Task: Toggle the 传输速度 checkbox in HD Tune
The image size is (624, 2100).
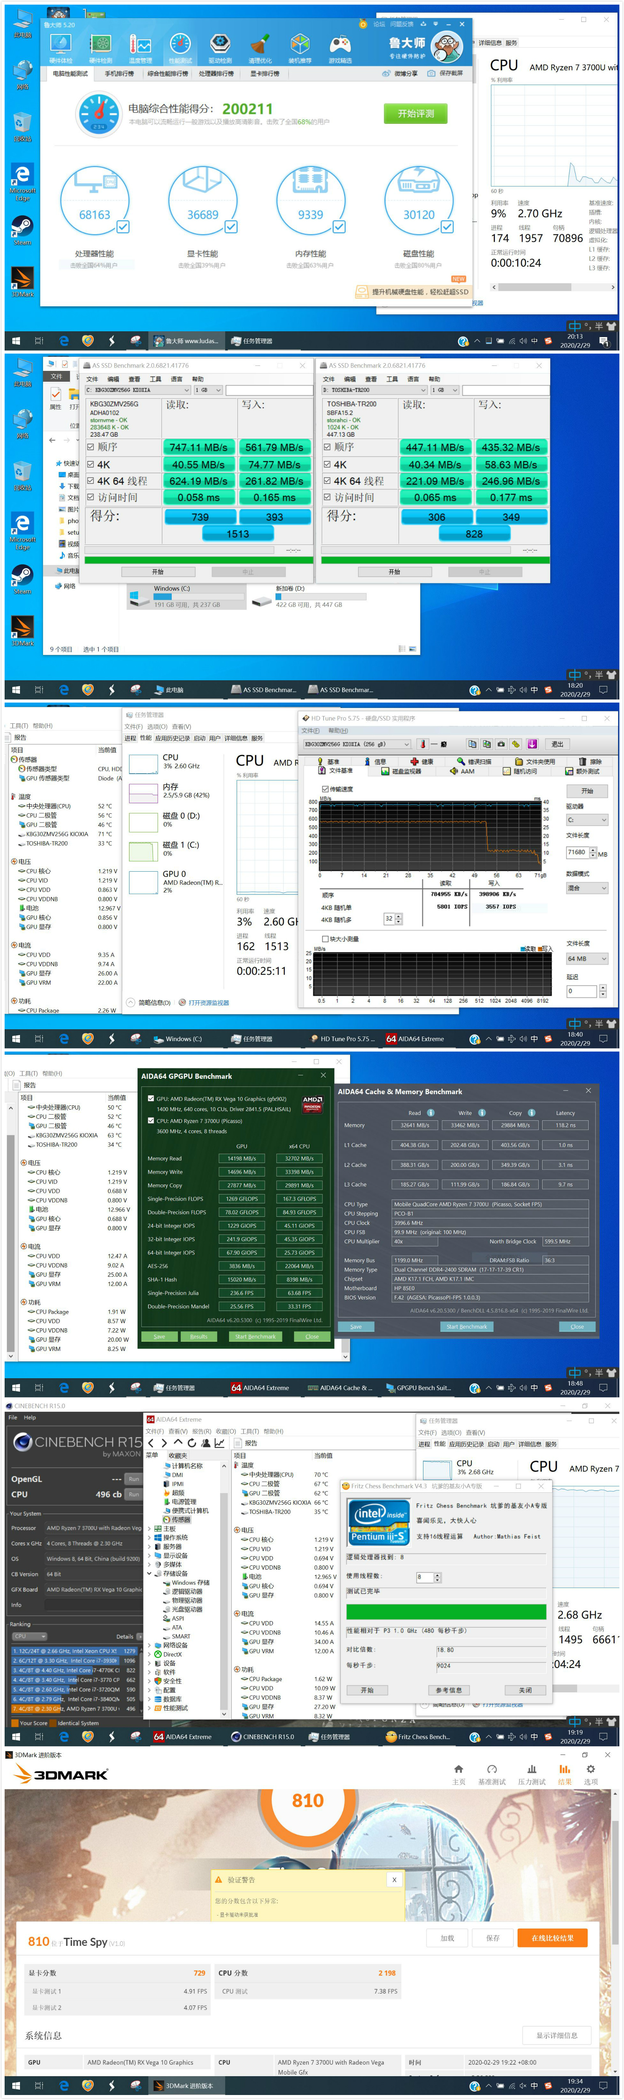Action: tap(325, 789)
